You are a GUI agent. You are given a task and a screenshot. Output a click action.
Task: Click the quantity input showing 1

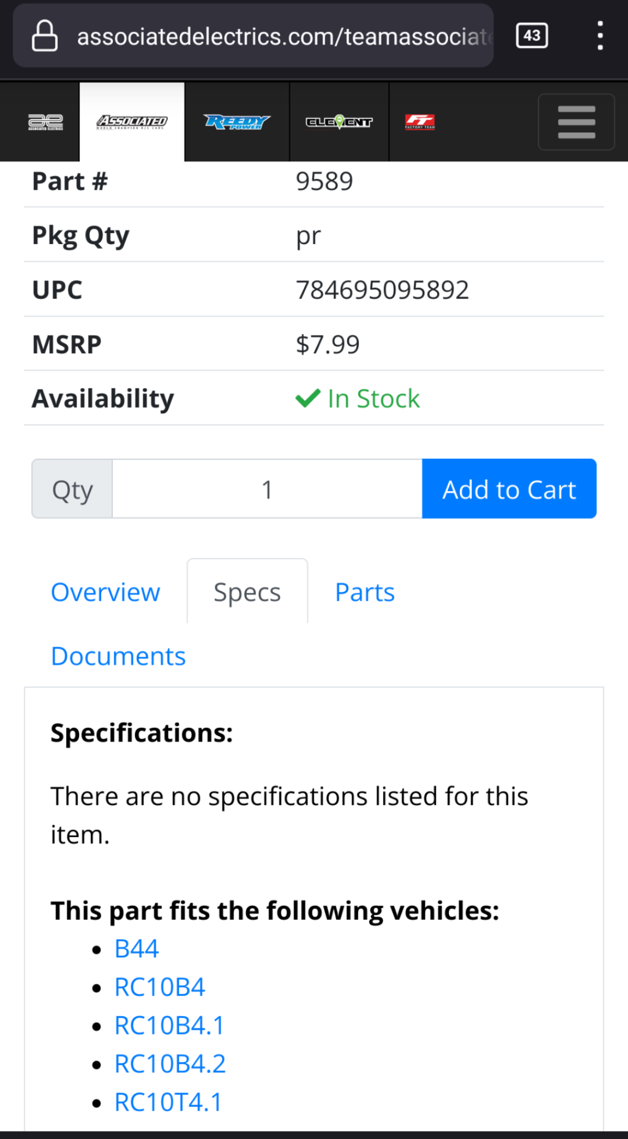click(267, 489)
